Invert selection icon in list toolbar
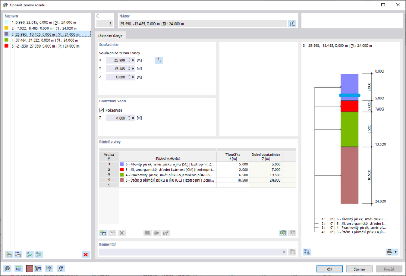The height and width of the screenshot is (276, 406). coord(38,255)
